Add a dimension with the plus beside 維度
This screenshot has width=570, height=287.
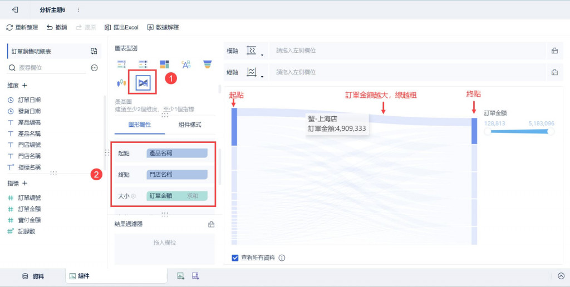tap(24, 85)
